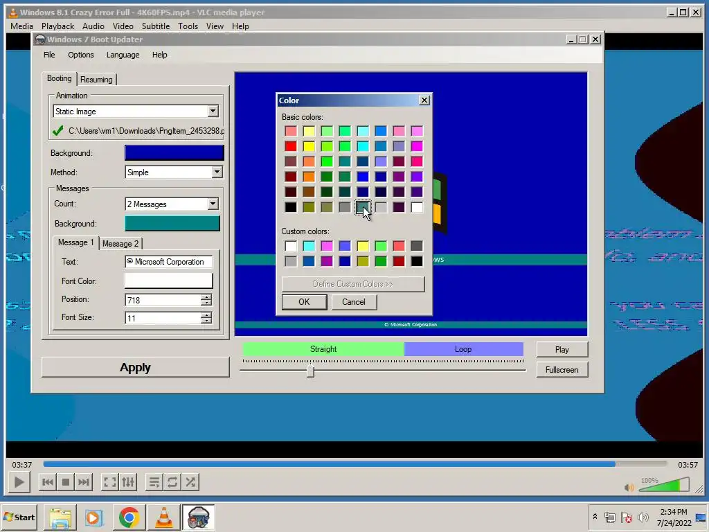Select Boot Updater taskbar icon

pos(198,517)
